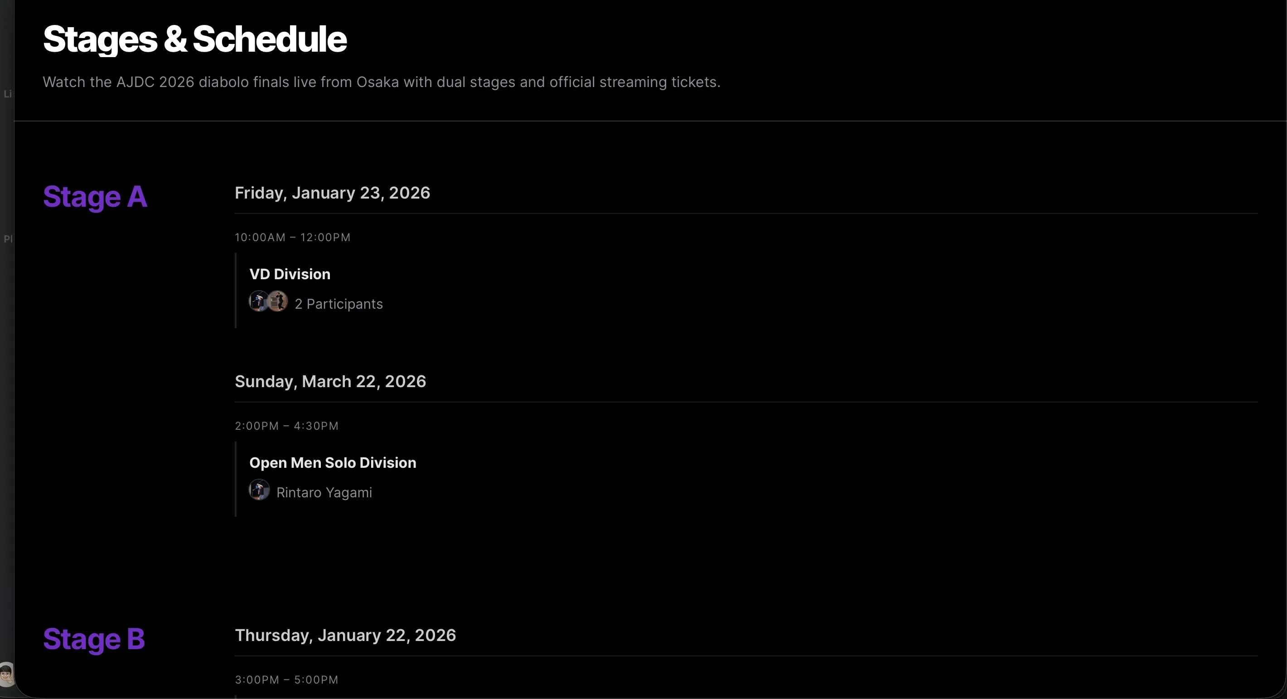Click the 2:00PM – 4:30PM time slot
Viewport: 1287px width, 699px height.
click(286, 426)
